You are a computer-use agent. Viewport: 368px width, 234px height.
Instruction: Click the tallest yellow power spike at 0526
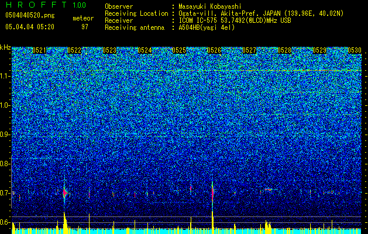pos(212,222)
